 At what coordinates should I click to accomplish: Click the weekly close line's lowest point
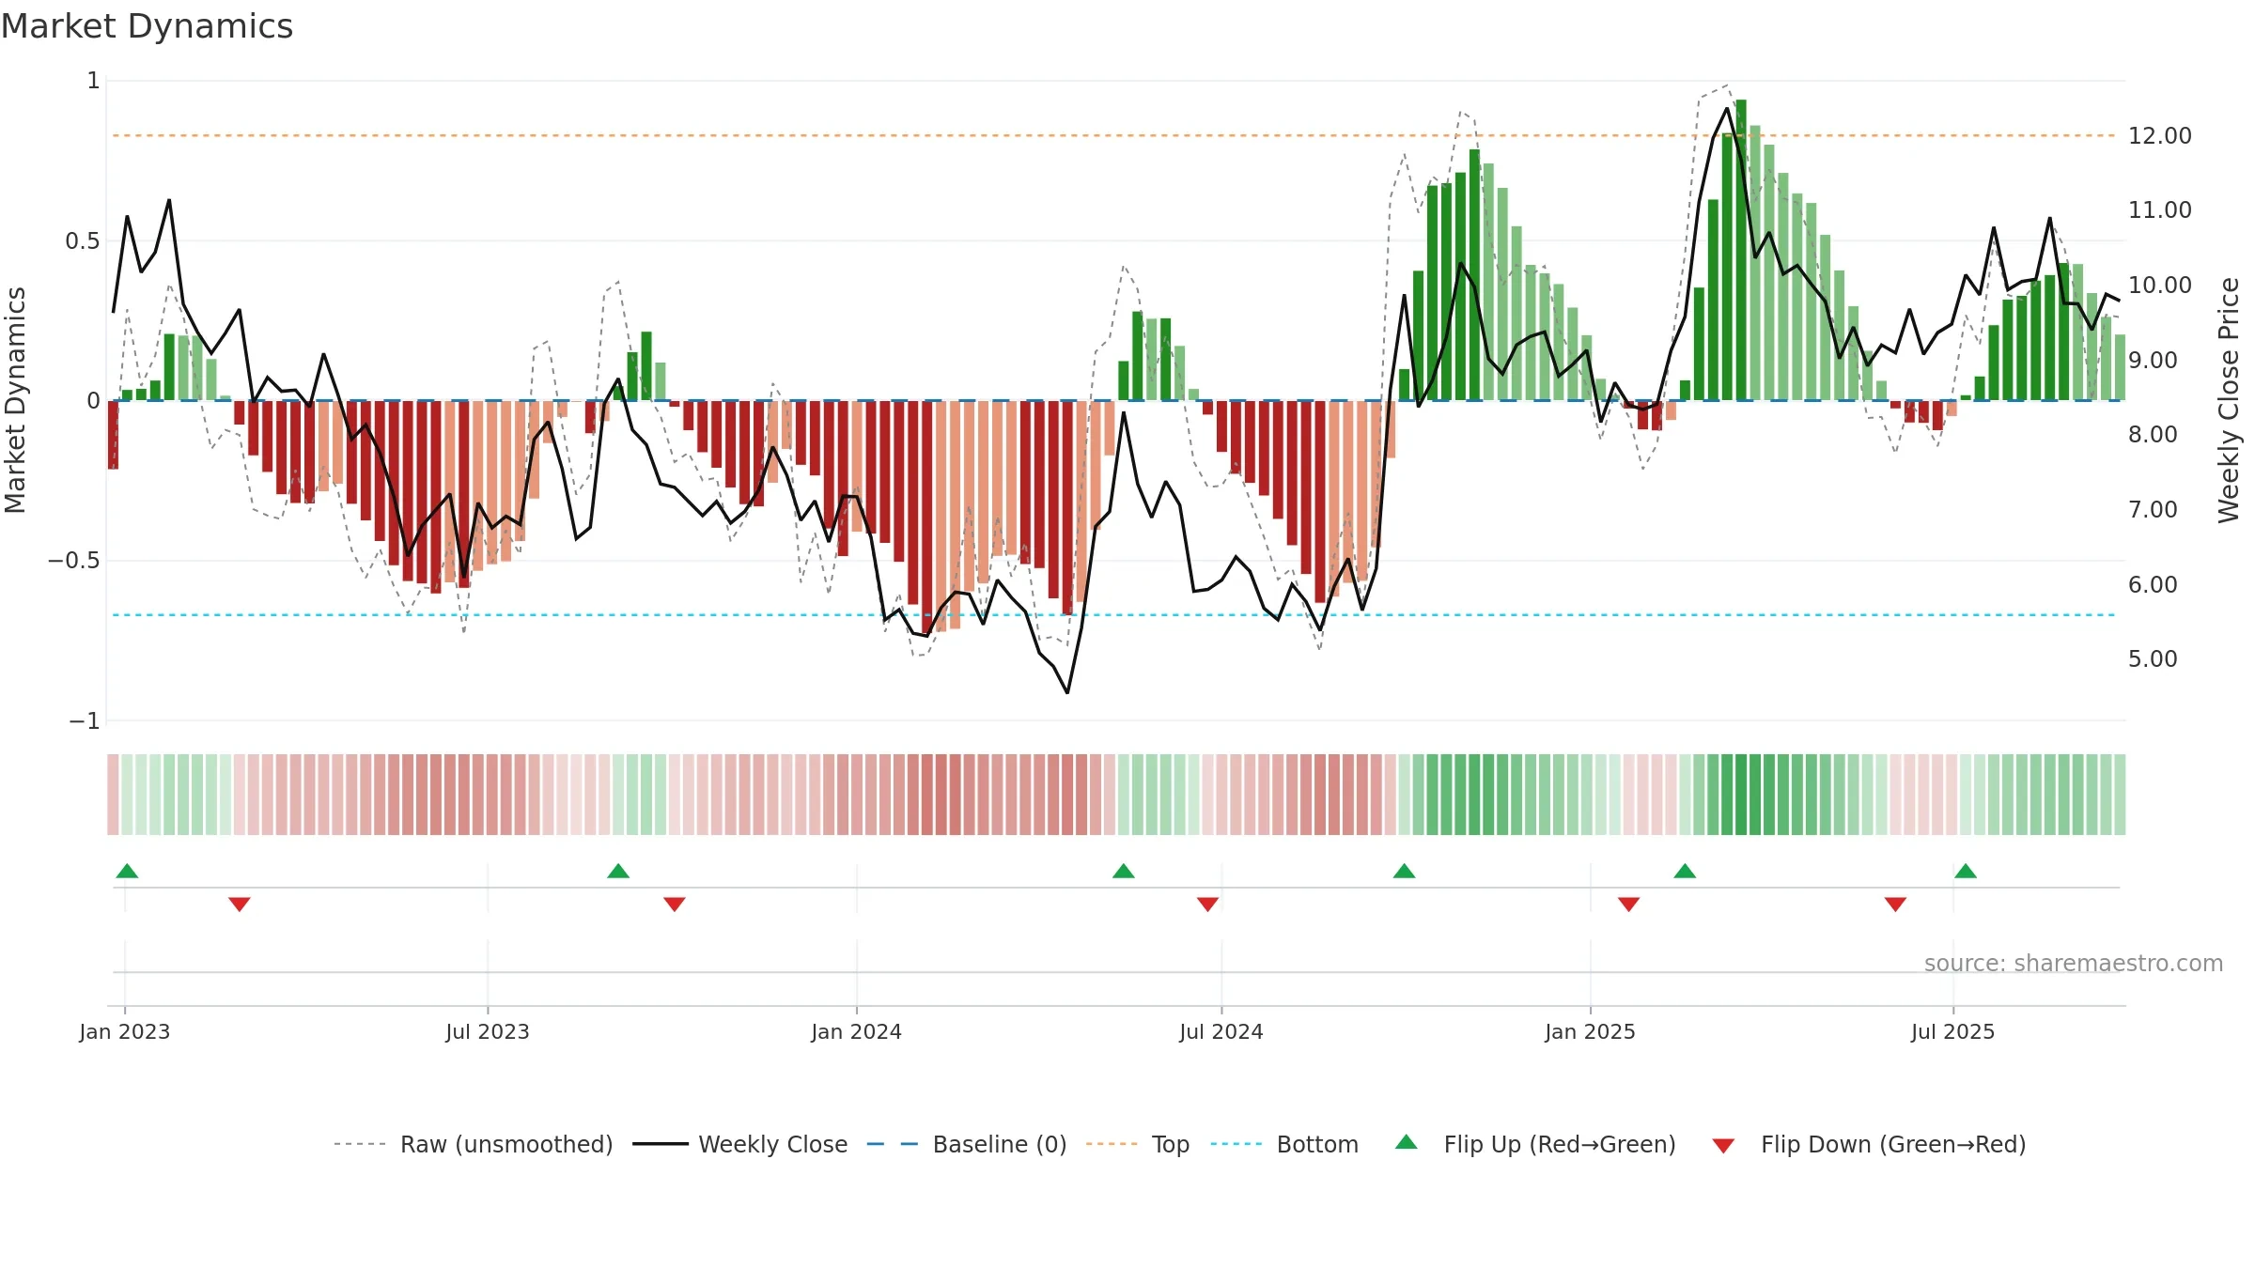click(x=1067, y=692)
